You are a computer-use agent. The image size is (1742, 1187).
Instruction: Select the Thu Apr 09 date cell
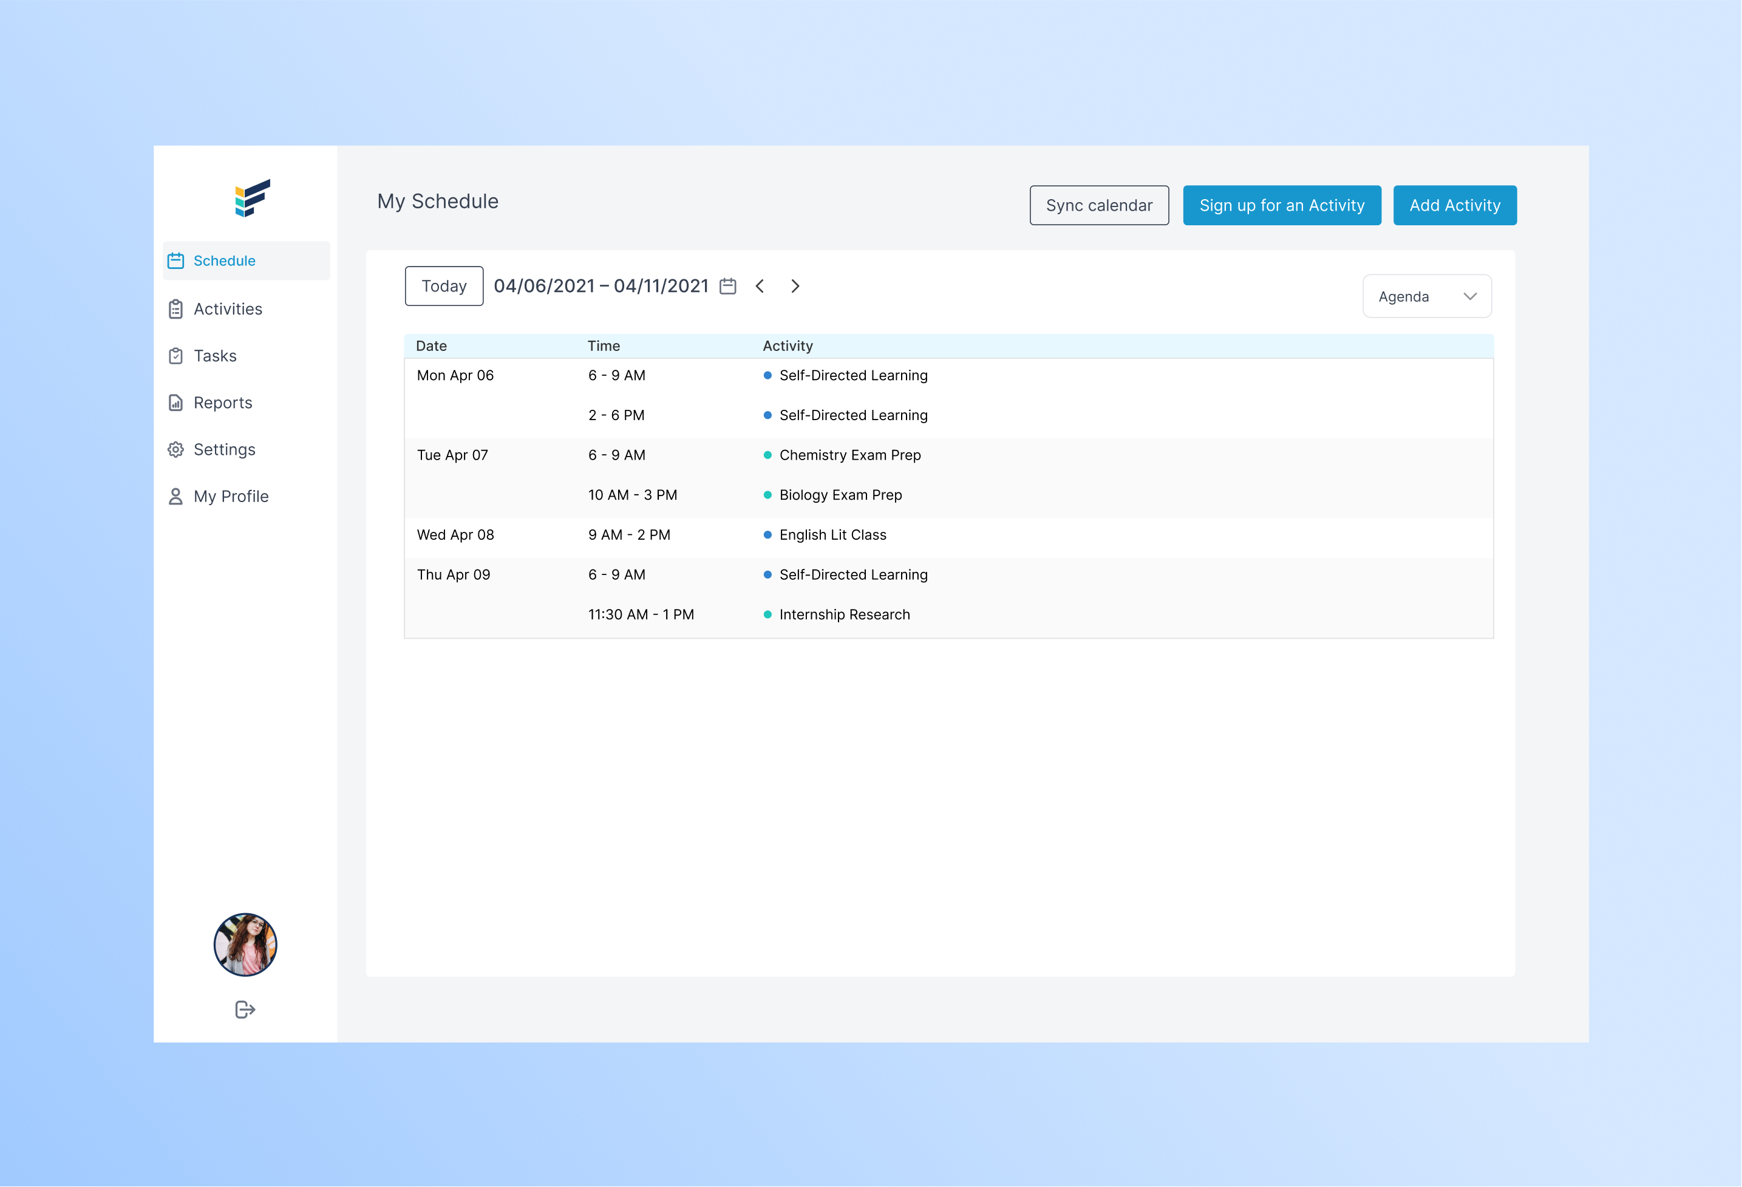[454, 575]
